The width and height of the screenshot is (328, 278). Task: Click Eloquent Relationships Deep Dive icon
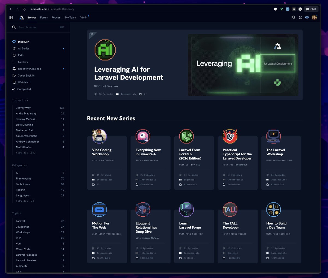pyautogui.click(x=143, y=210)
